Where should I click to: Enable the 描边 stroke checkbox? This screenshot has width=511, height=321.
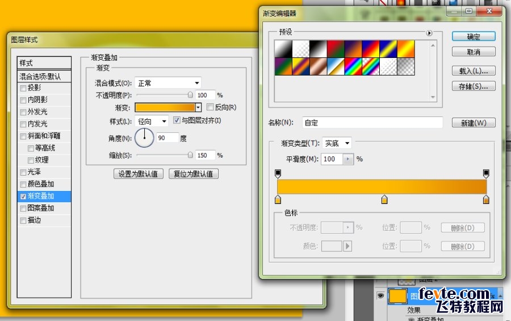(x=23, y=220)
